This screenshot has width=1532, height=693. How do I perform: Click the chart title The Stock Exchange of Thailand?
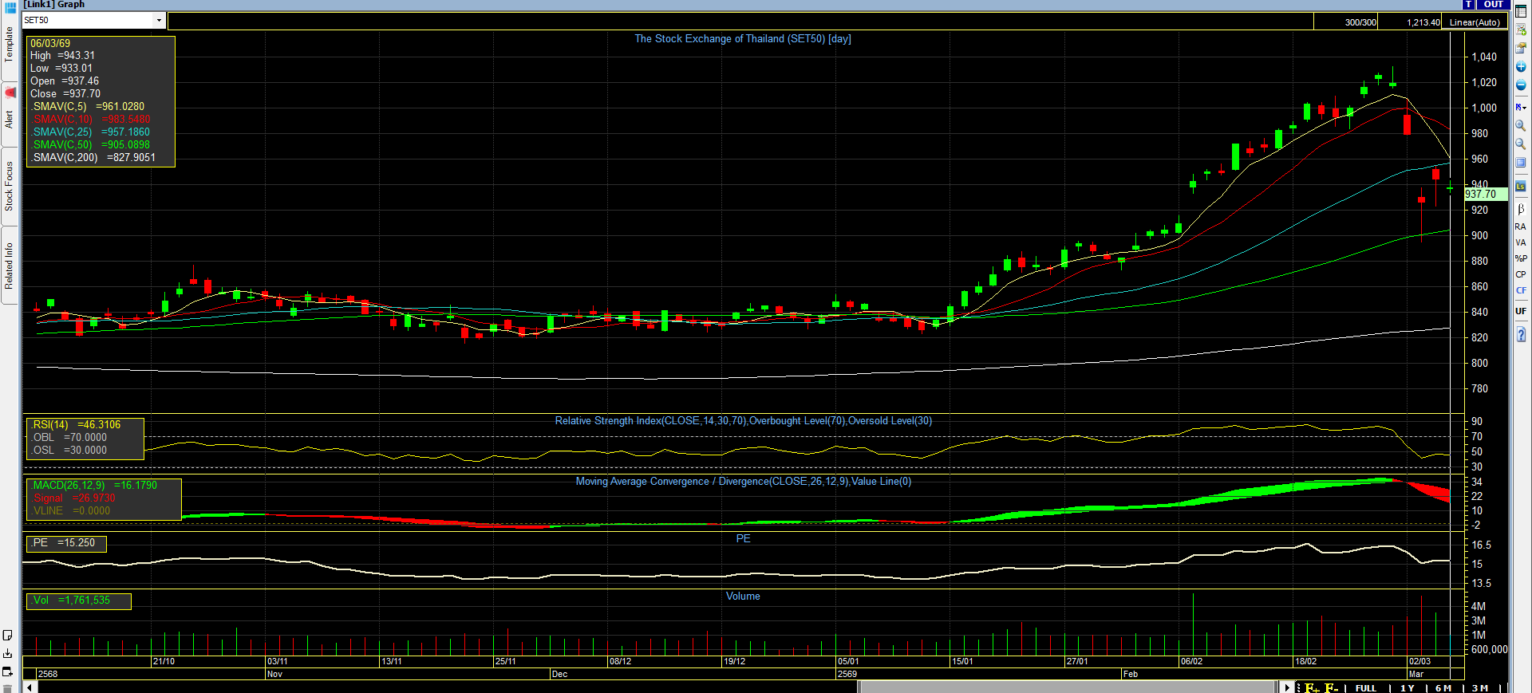pos(743,38)
